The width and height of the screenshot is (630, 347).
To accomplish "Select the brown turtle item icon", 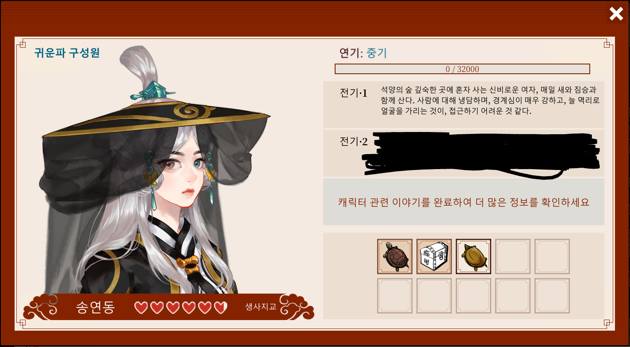I will click(395, 256).
